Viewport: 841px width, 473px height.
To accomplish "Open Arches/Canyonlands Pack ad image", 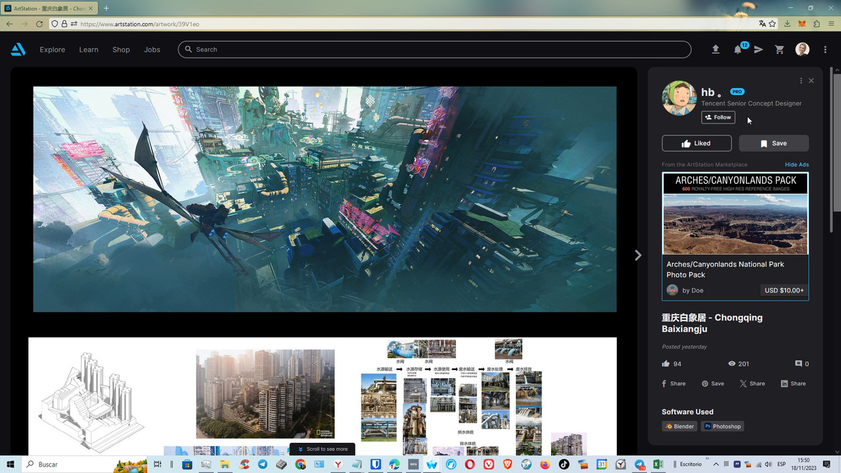I will pos(735,214).
